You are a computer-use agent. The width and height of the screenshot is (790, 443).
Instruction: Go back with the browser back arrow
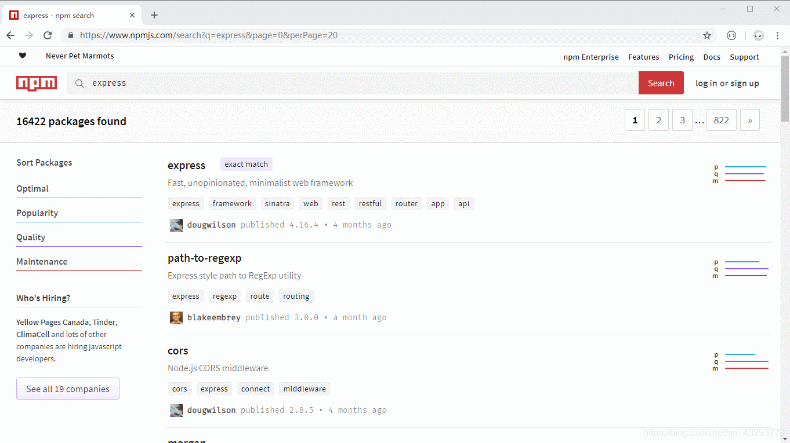10,35
